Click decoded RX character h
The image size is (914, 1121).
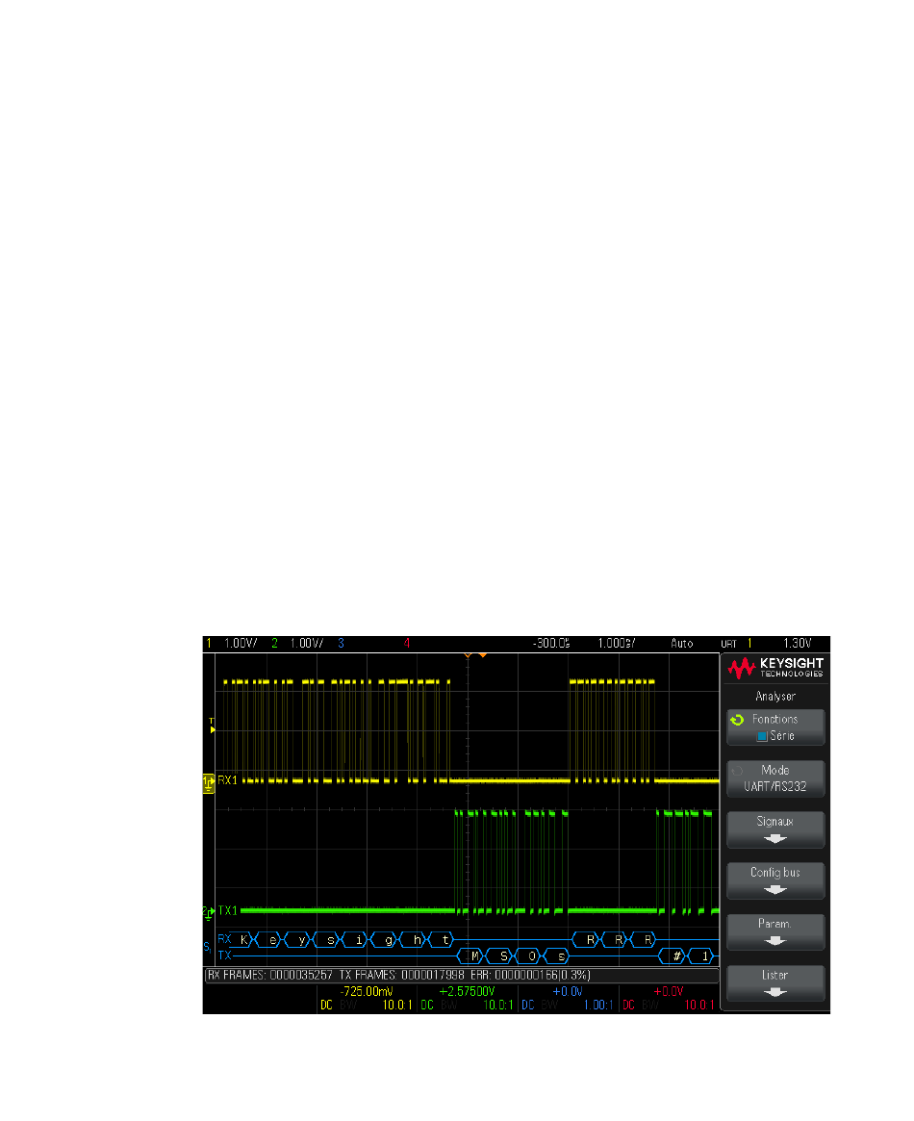coord(417,939)
